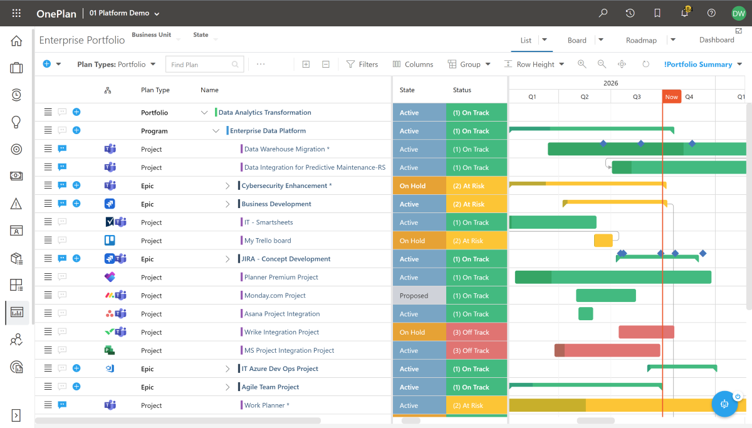Expand the Business Development epic

[227, 204]
